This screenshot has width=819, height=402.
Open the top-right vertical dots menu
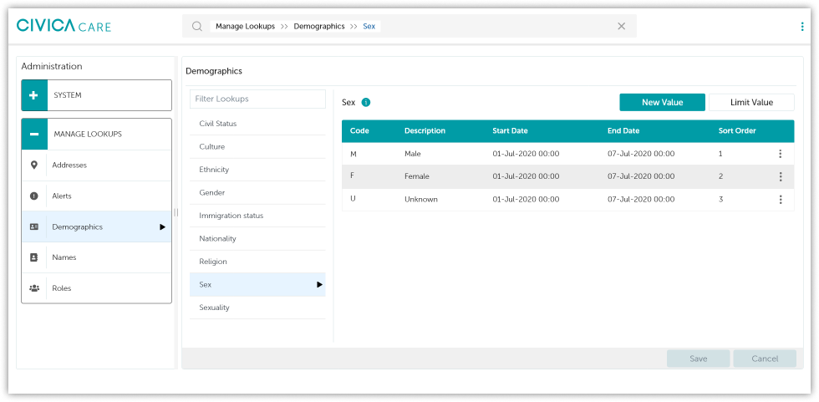802,27
